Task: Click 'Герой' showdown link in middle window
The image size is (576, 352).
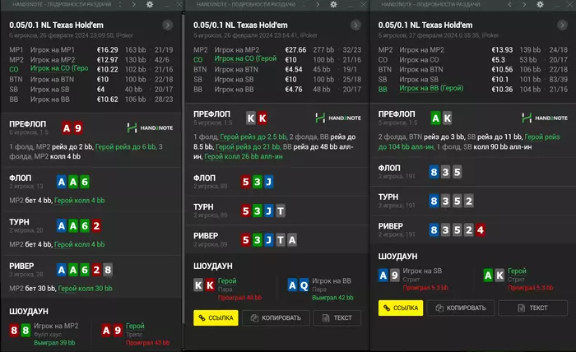Action: (227, 280)
